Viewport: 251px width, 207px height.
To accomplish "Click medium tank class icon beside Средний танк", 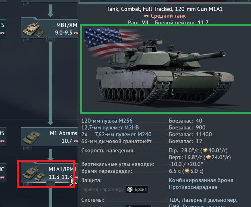I will coord(146,16).
